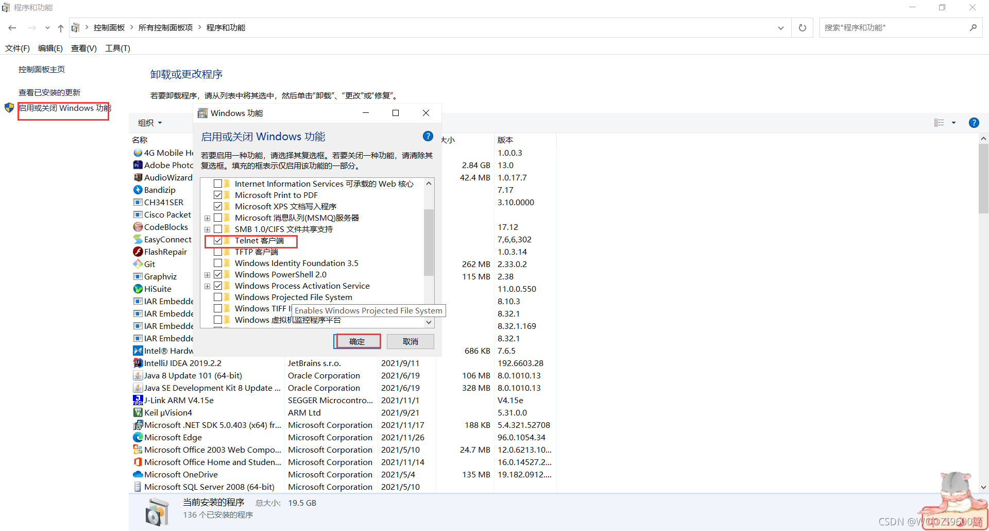This screenshot has width=989, height=531.
Task: Click the CodeBlocks program icon
Action: tap(138, 227)
